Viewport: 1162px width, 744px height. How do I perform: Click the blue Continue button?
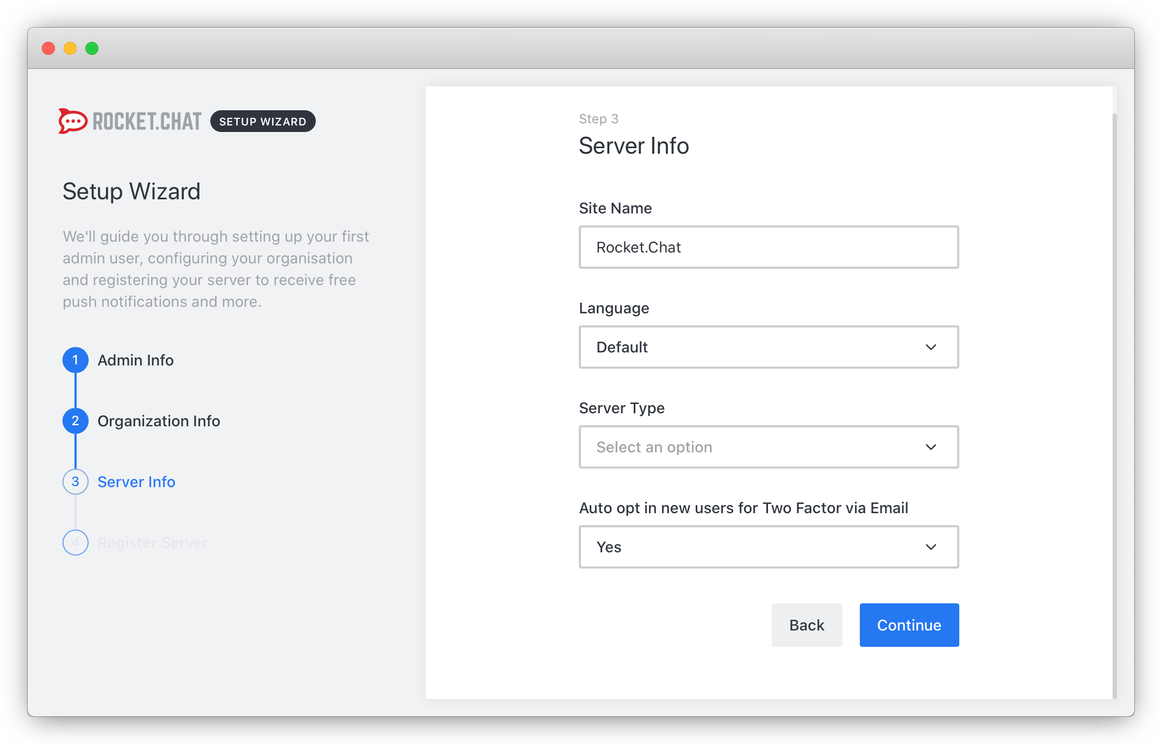(909, 625)
